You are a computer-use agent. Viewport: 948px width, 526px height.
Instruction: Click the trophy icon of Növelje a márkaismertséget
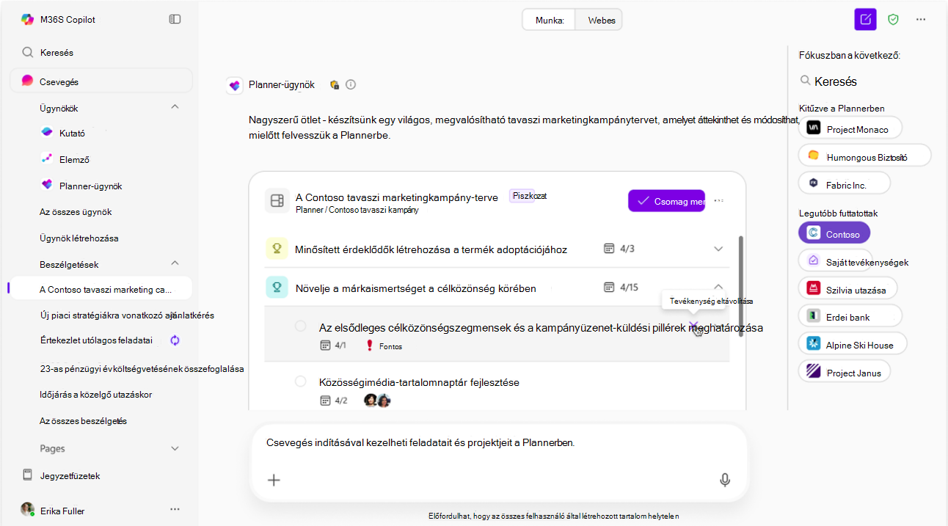277,288
